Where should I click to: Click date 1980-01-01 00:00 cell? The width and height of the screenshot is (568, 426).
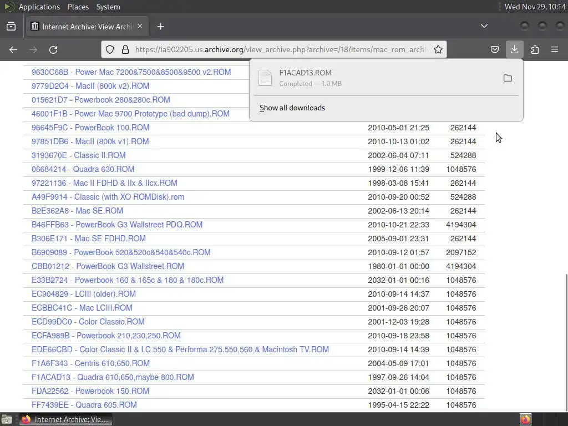tap(398, 266)
